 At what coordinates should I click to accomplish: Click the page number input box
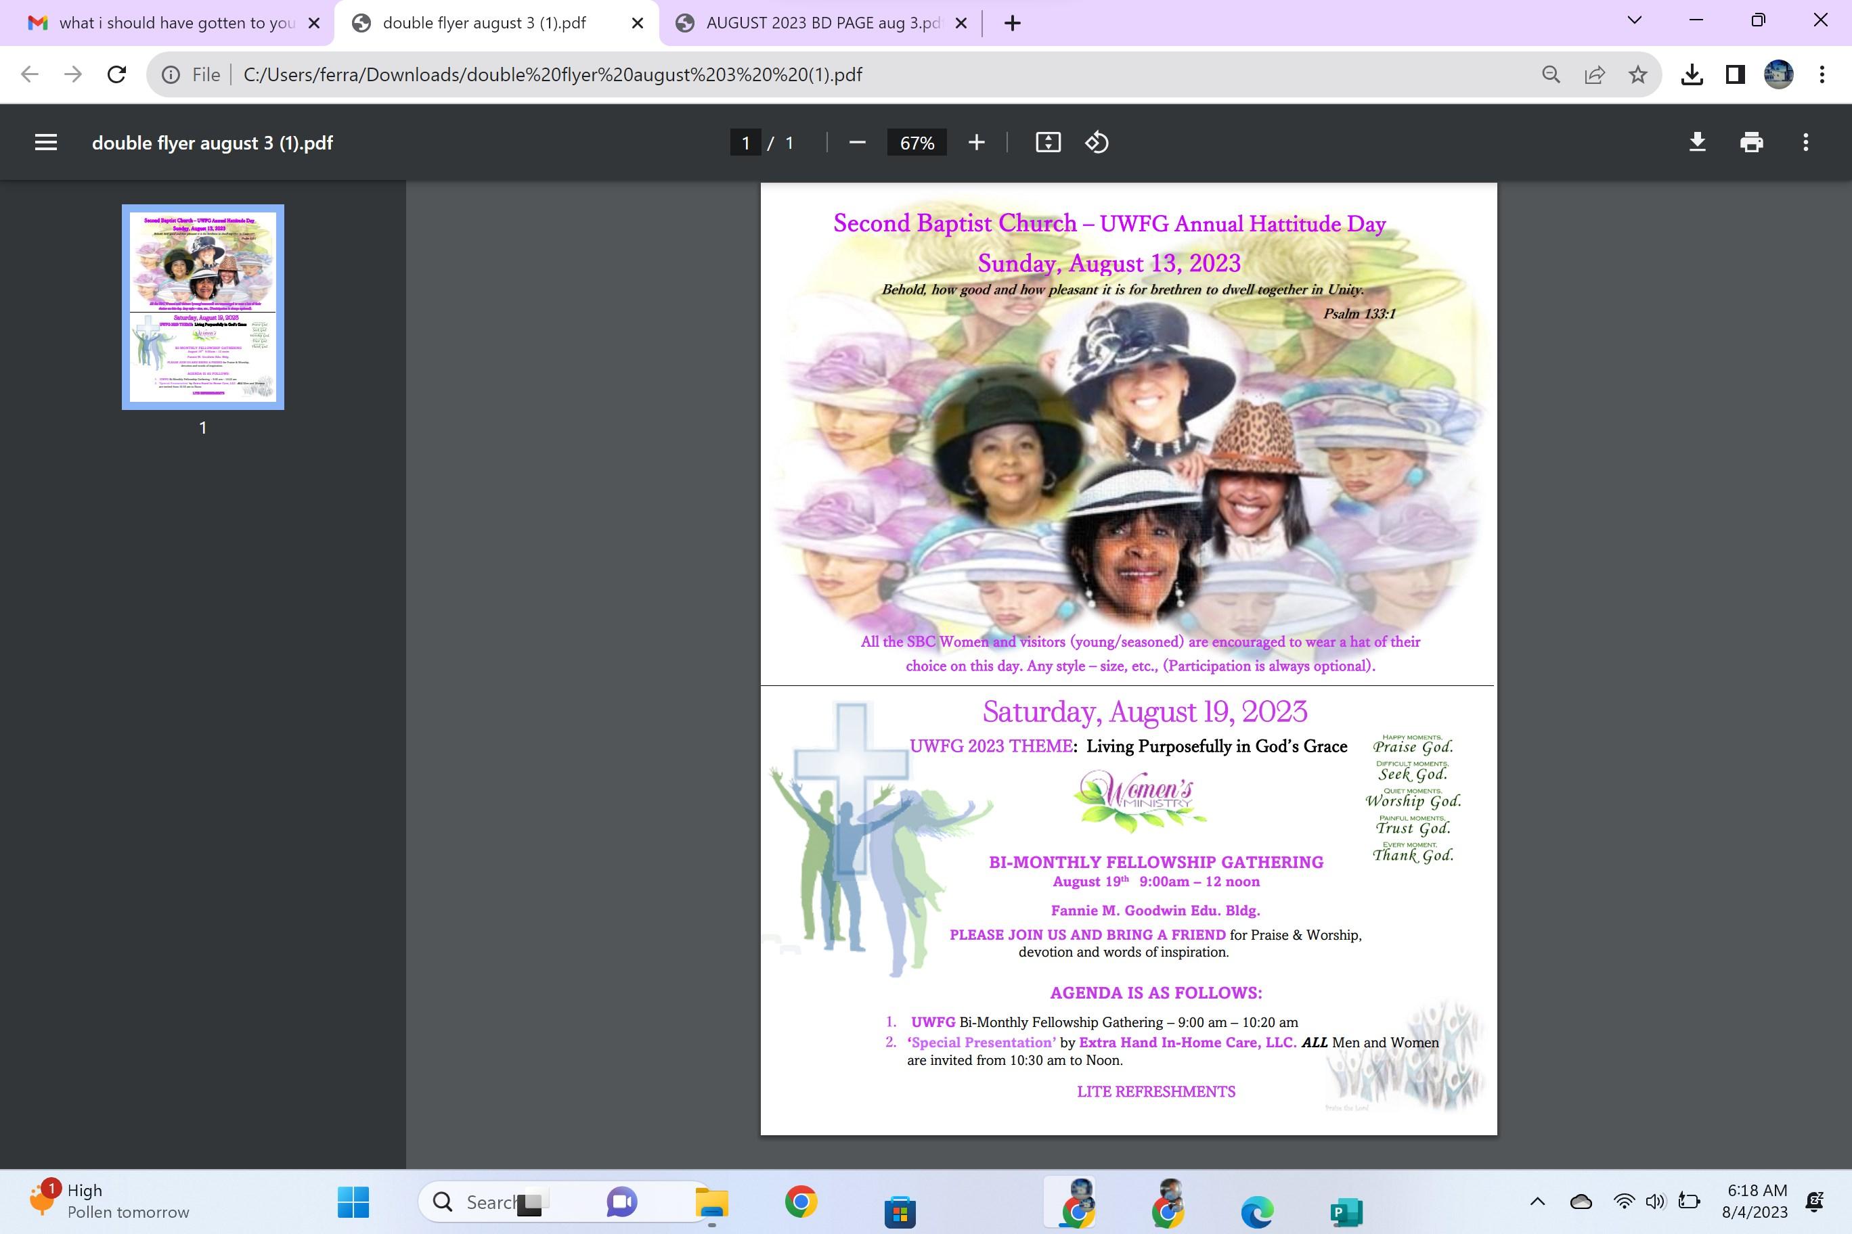point(745,143)
